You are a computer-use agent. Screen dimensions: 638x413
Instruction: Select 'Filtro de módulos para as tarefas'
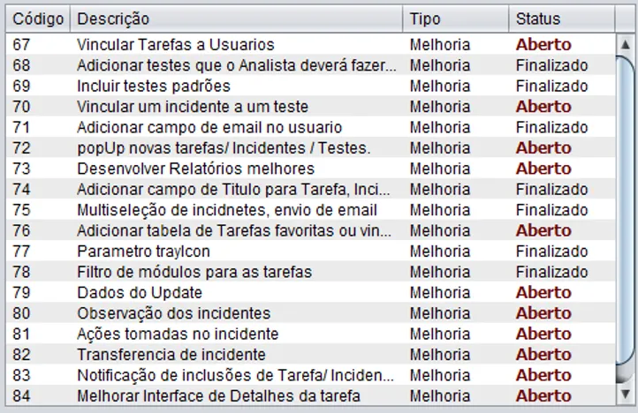(x=194, y=272)
